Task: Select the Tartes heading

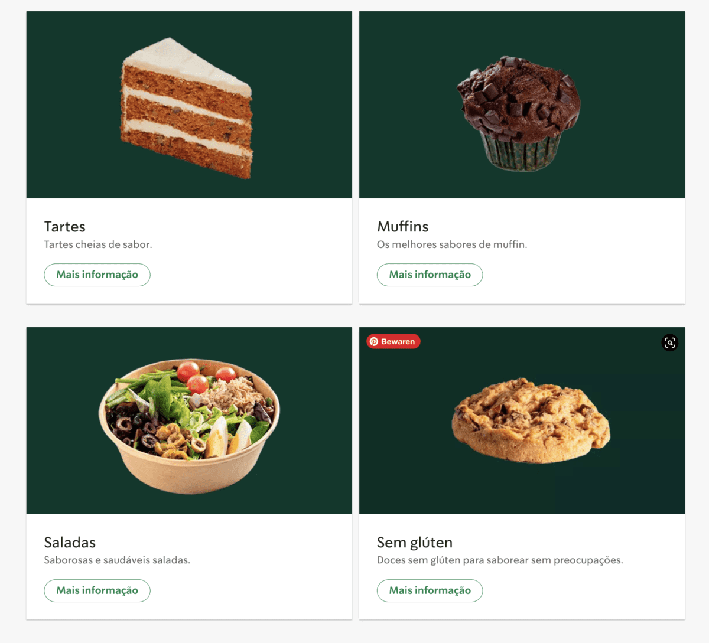Action: point(65,227)
